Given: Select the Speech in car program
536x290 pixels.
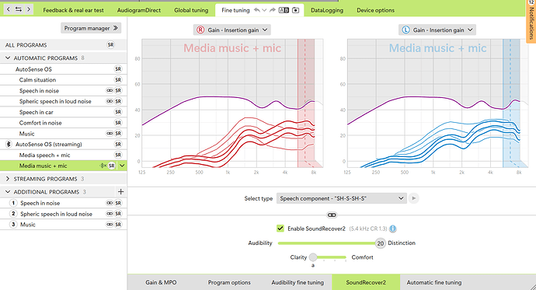Looking at the screenshot, I should pos(63,112).
